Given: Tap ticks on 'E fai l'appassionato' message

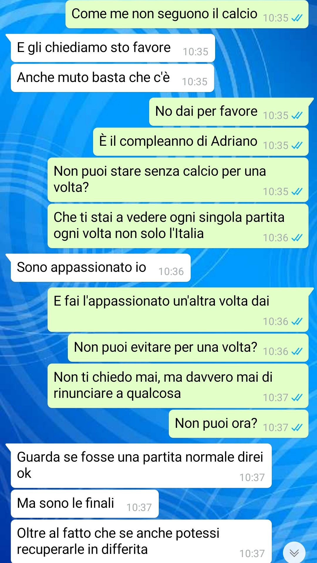Looking at the screenshot, I should click(x=297, y=322).
